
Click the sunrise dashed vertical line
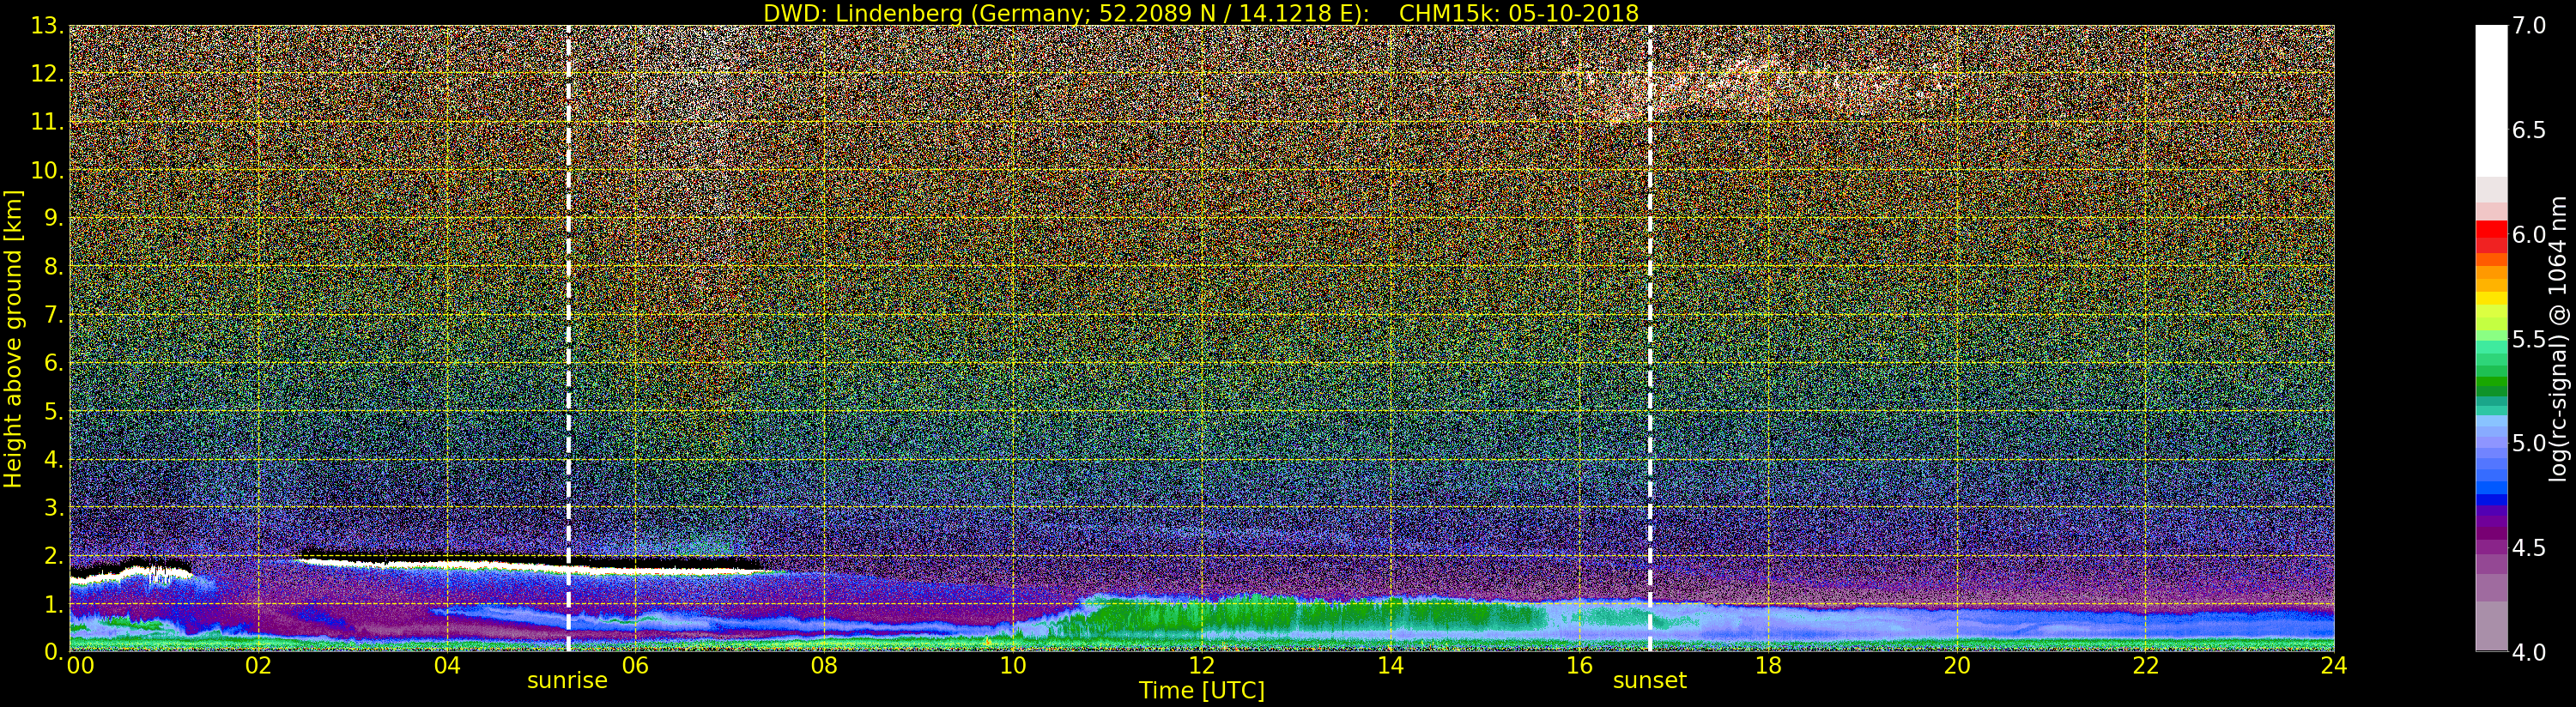tap(568, 338)
